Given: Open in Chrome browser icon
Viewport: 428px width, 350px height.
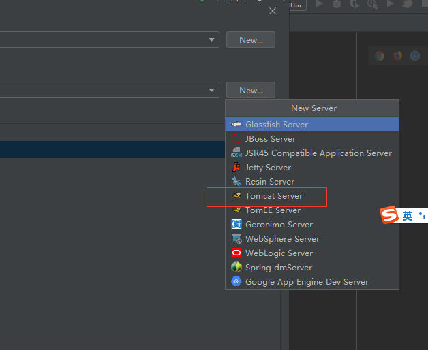Looking at the screenshot, I should (380, 56).
